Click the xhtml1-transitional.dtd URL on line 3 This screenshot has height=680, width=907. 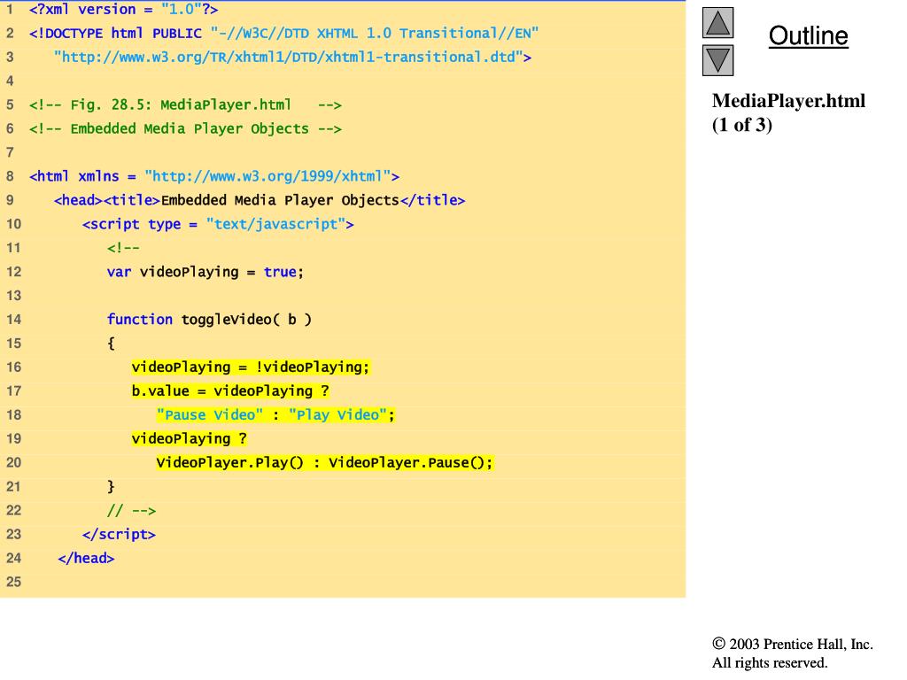(292, 57)
